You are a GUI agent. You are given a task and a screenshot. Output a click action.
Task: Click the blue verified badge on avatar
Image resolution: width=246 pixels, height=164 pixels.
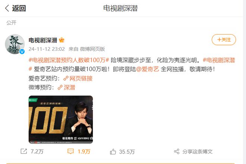click(x=22, y=51)
